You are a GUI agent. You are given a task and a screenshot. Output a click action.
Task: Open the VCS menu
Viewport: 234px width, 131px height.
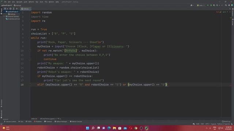(46, 2)
